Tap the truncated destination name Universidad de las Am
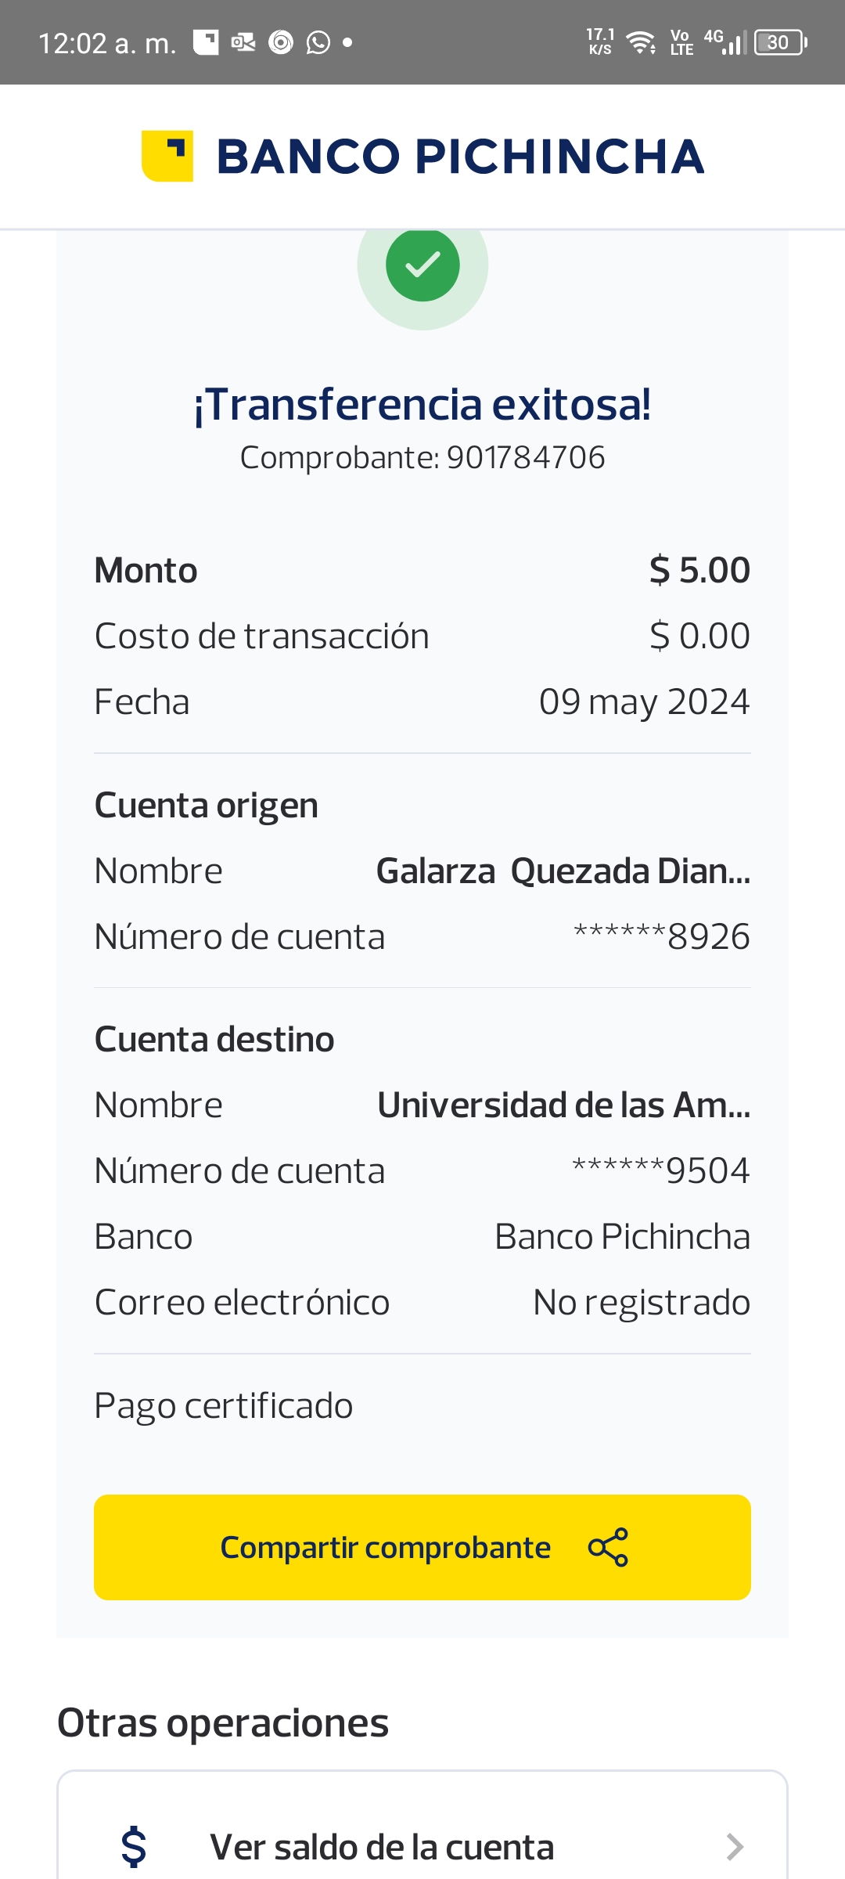Image resolution: width=845 pixels, height=1879 pixels. click(x=563, y=1105)
